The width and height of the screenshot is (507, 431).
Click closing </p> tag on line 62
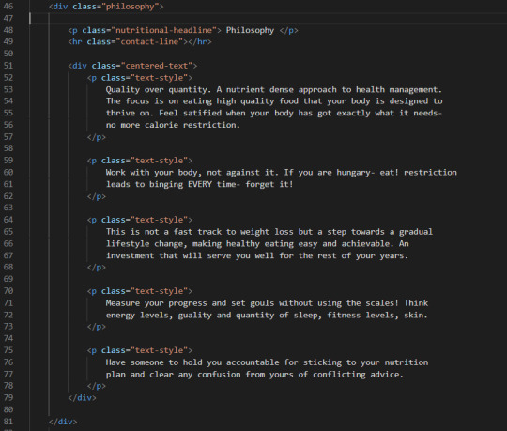tap(97, 196)
